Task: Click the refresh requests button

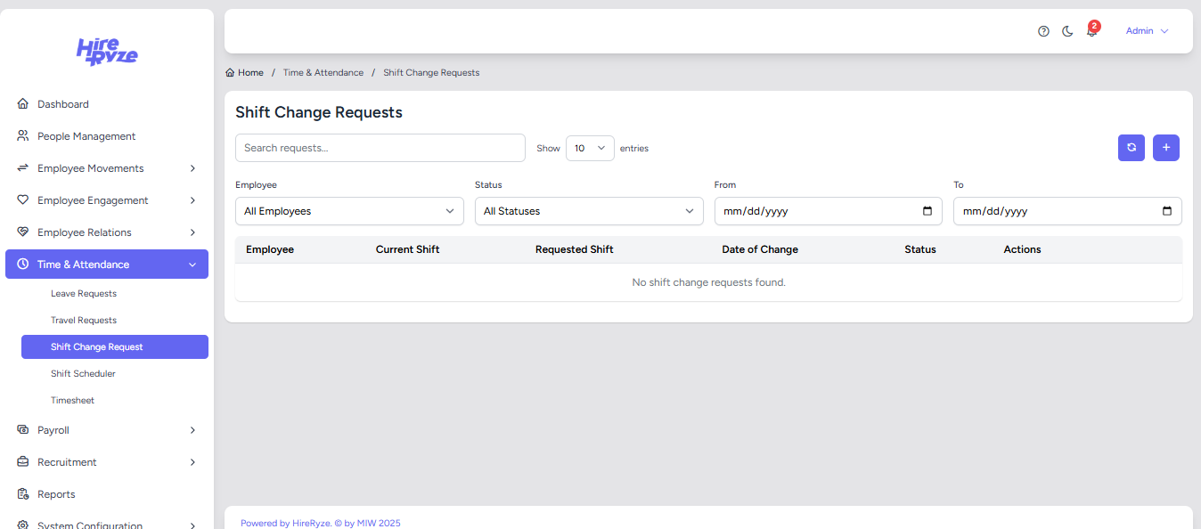Action: point(1131,148)
